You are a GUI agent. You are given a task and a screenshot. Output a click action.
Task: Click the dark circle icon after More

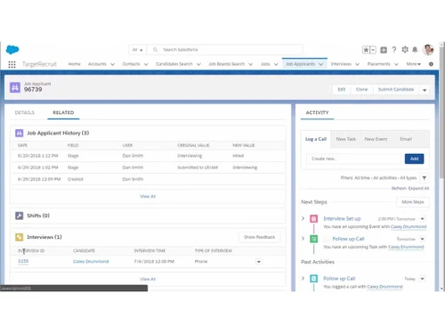pyautogui.click(x=431, y=64)
